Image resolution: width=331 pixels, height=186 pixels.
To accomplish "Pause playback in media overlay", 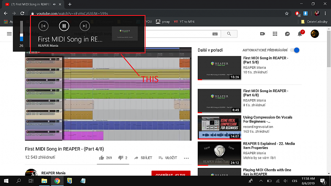I will (64, 26).
